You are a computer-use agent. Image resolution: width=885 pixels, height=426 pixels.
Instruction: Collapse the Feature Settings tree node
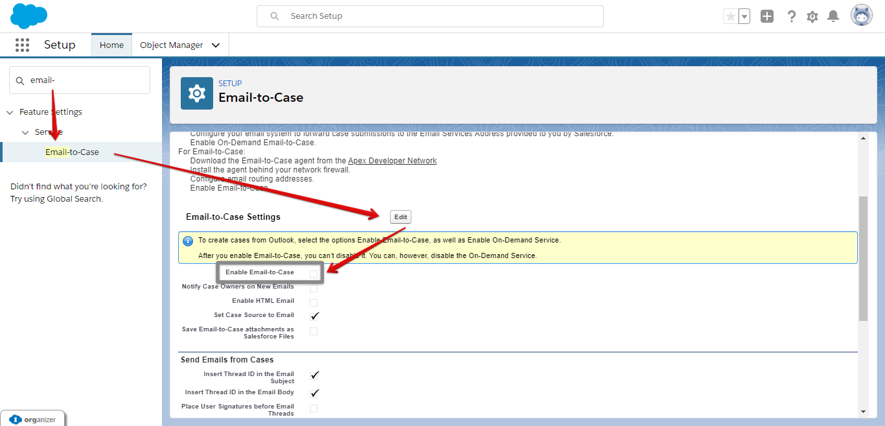pos(9,112)
